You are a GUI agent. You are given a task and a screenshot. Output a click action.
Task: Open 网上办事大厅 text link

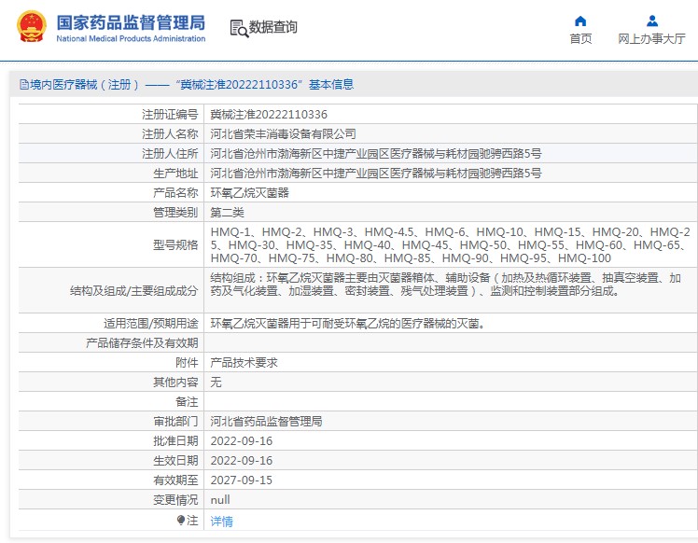click(651, 39)
